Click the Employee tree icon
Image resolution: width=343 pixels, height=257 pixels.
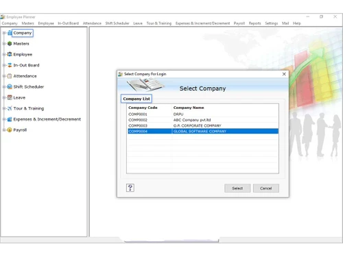[10, 54]
